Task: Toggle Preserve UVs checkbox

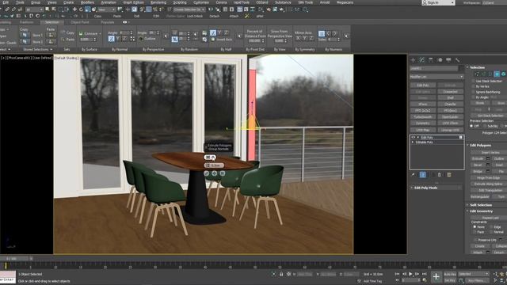Action: coord(475,240)
